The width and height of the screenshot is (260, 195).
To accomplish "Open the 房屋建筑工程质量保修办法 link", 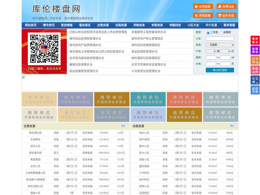I will tap(149, 32).
